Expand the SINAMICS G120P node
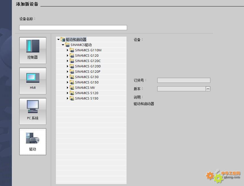The height and width of the screenshot is (186, 244). click(x=67, y=72)
